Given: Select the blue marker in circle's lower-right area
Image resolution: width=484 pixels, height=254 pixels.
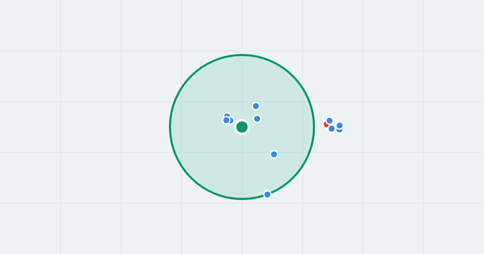Looking at the screenshot, I should point(274,154).
